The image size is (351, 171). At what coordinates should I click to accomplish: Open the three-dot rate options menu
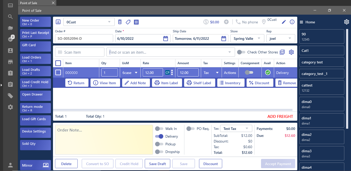click(x=172, y=73)
